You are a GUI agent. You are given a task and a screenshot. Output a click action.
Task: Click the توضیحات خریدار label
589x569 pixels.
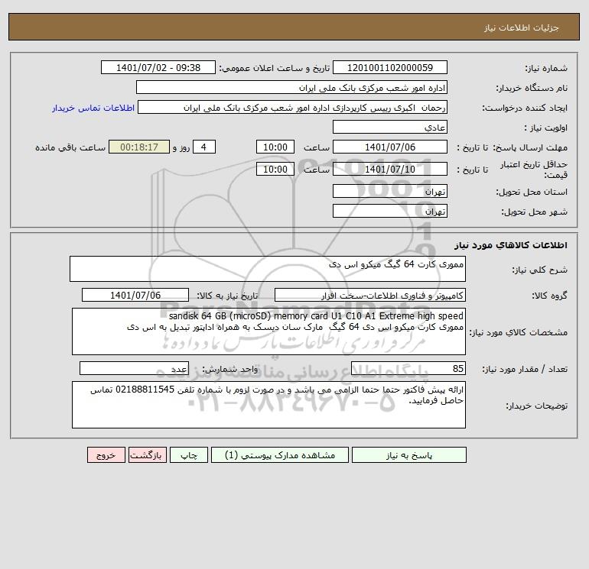(x=536, y=406)
